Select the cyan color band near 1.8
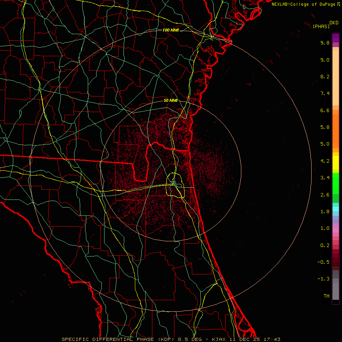342x342 pixels. click(x=336, y=209)
